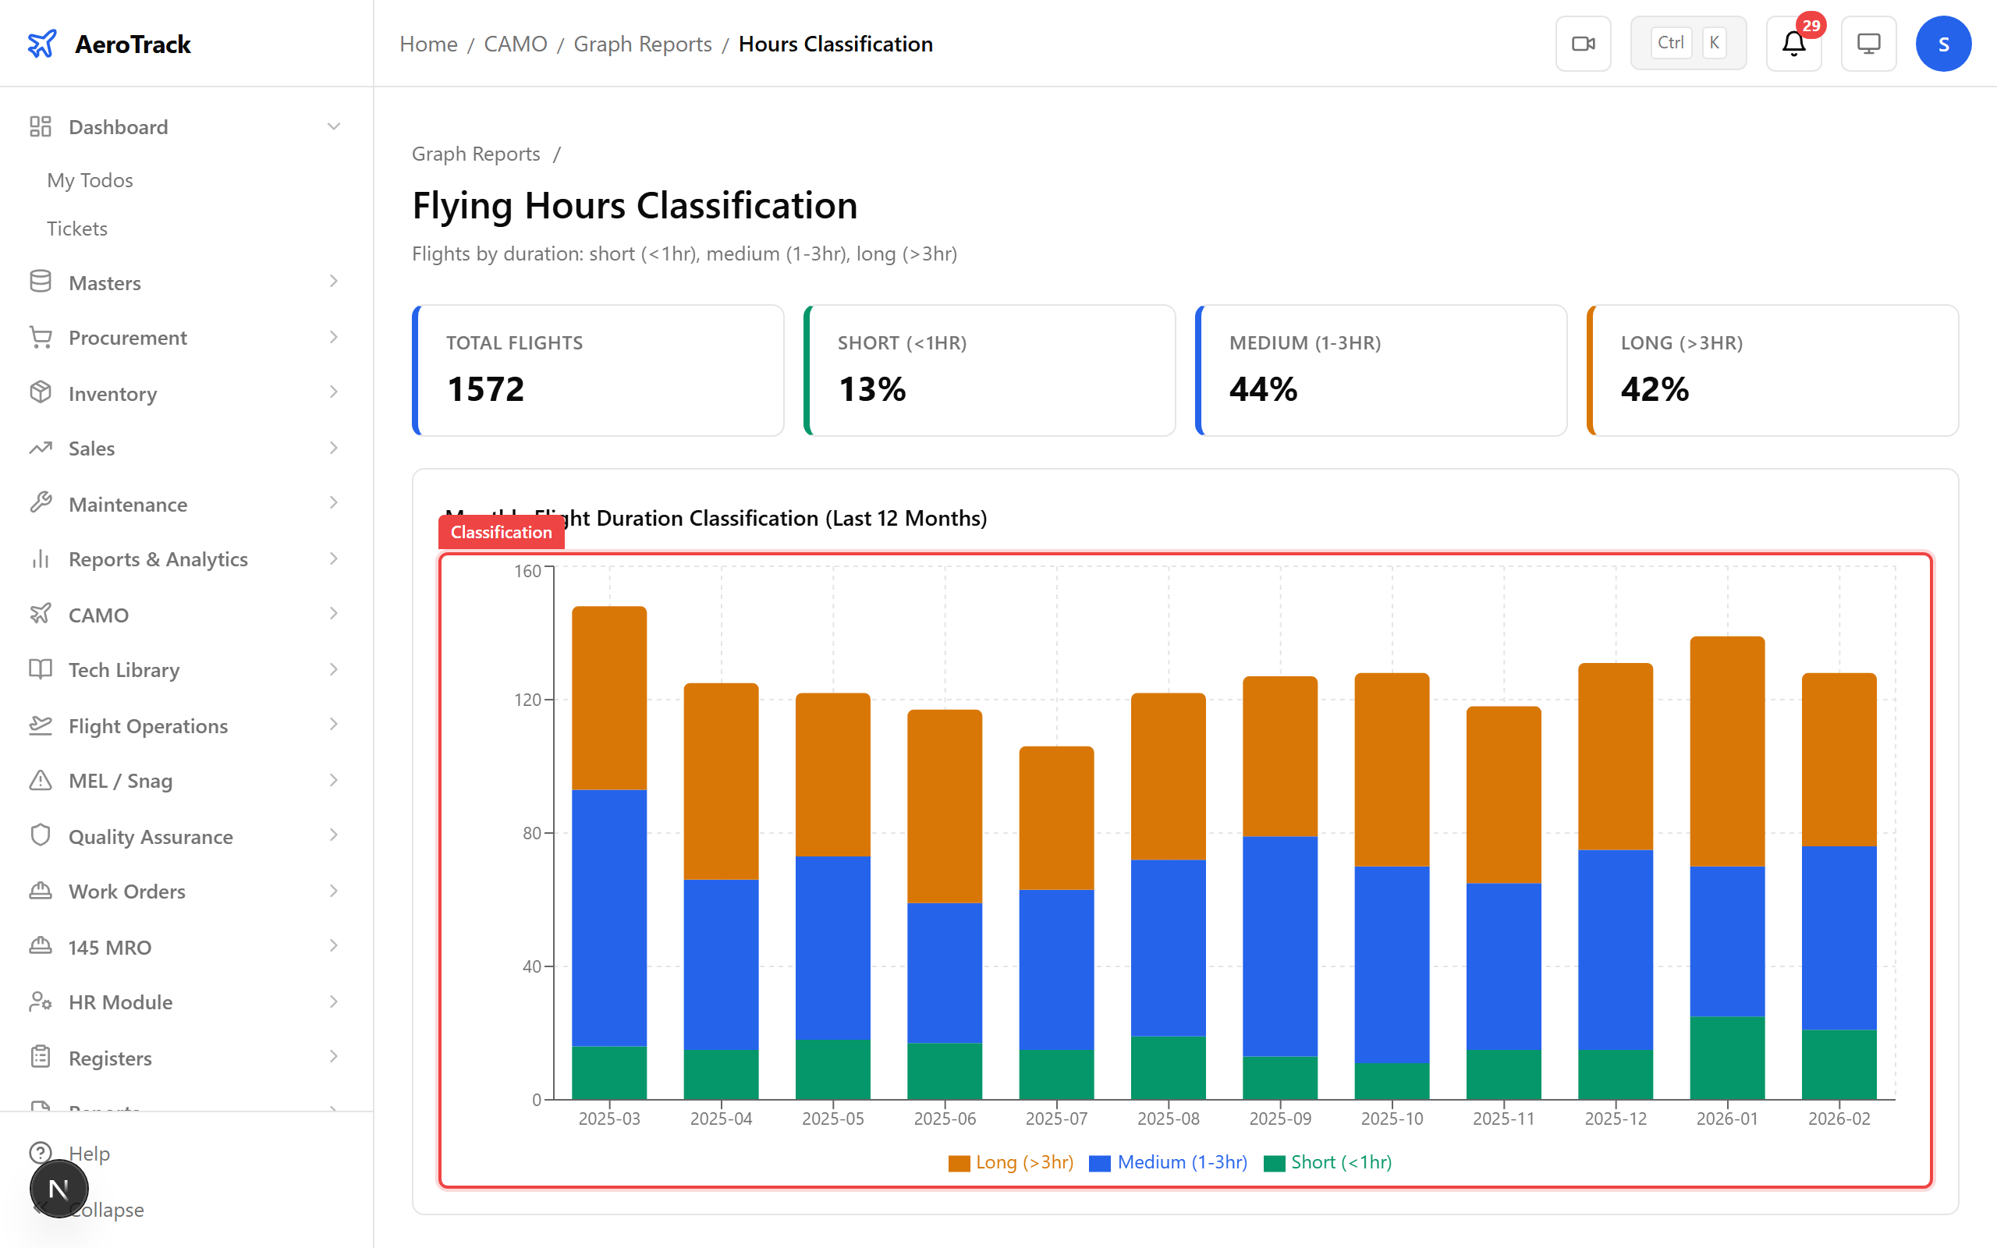This screenshot has height=1248, width=1997.
Task: Click the video camera icon in the top bar
Action: pos(1583,43)
